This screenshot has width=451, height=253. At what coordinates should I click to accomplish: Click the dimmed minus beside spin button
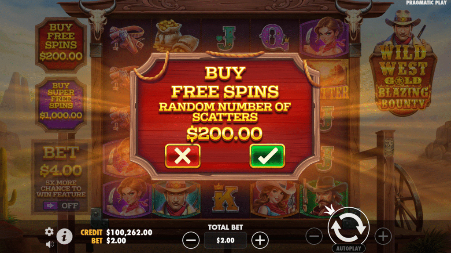pyautogui.click(x=314, y=236)
